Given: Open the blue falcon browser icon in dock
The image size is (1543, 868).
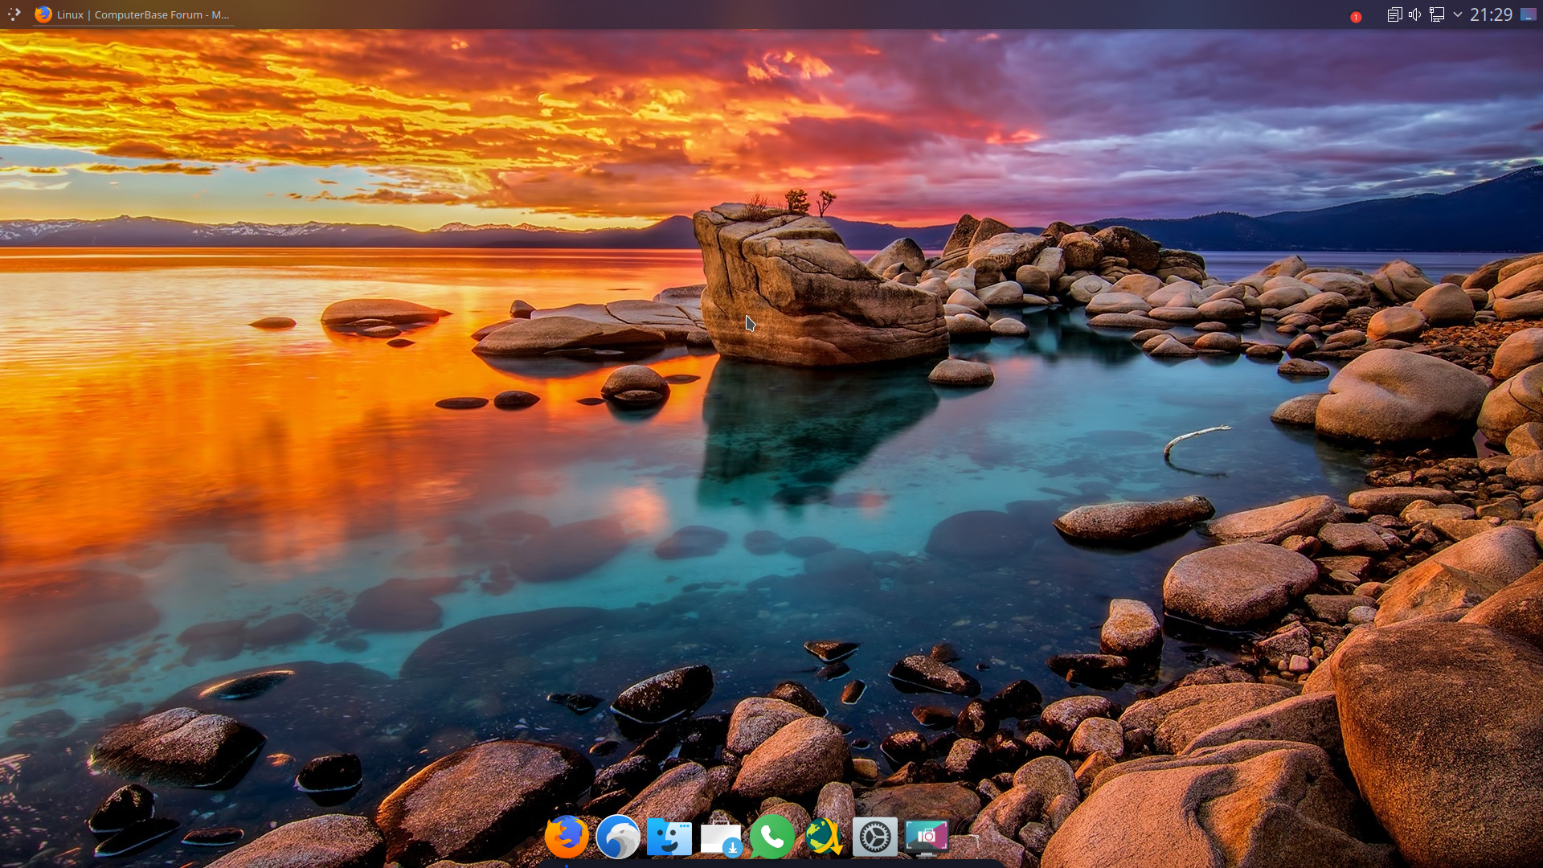Looking at the screenshot, I should 618,837.
